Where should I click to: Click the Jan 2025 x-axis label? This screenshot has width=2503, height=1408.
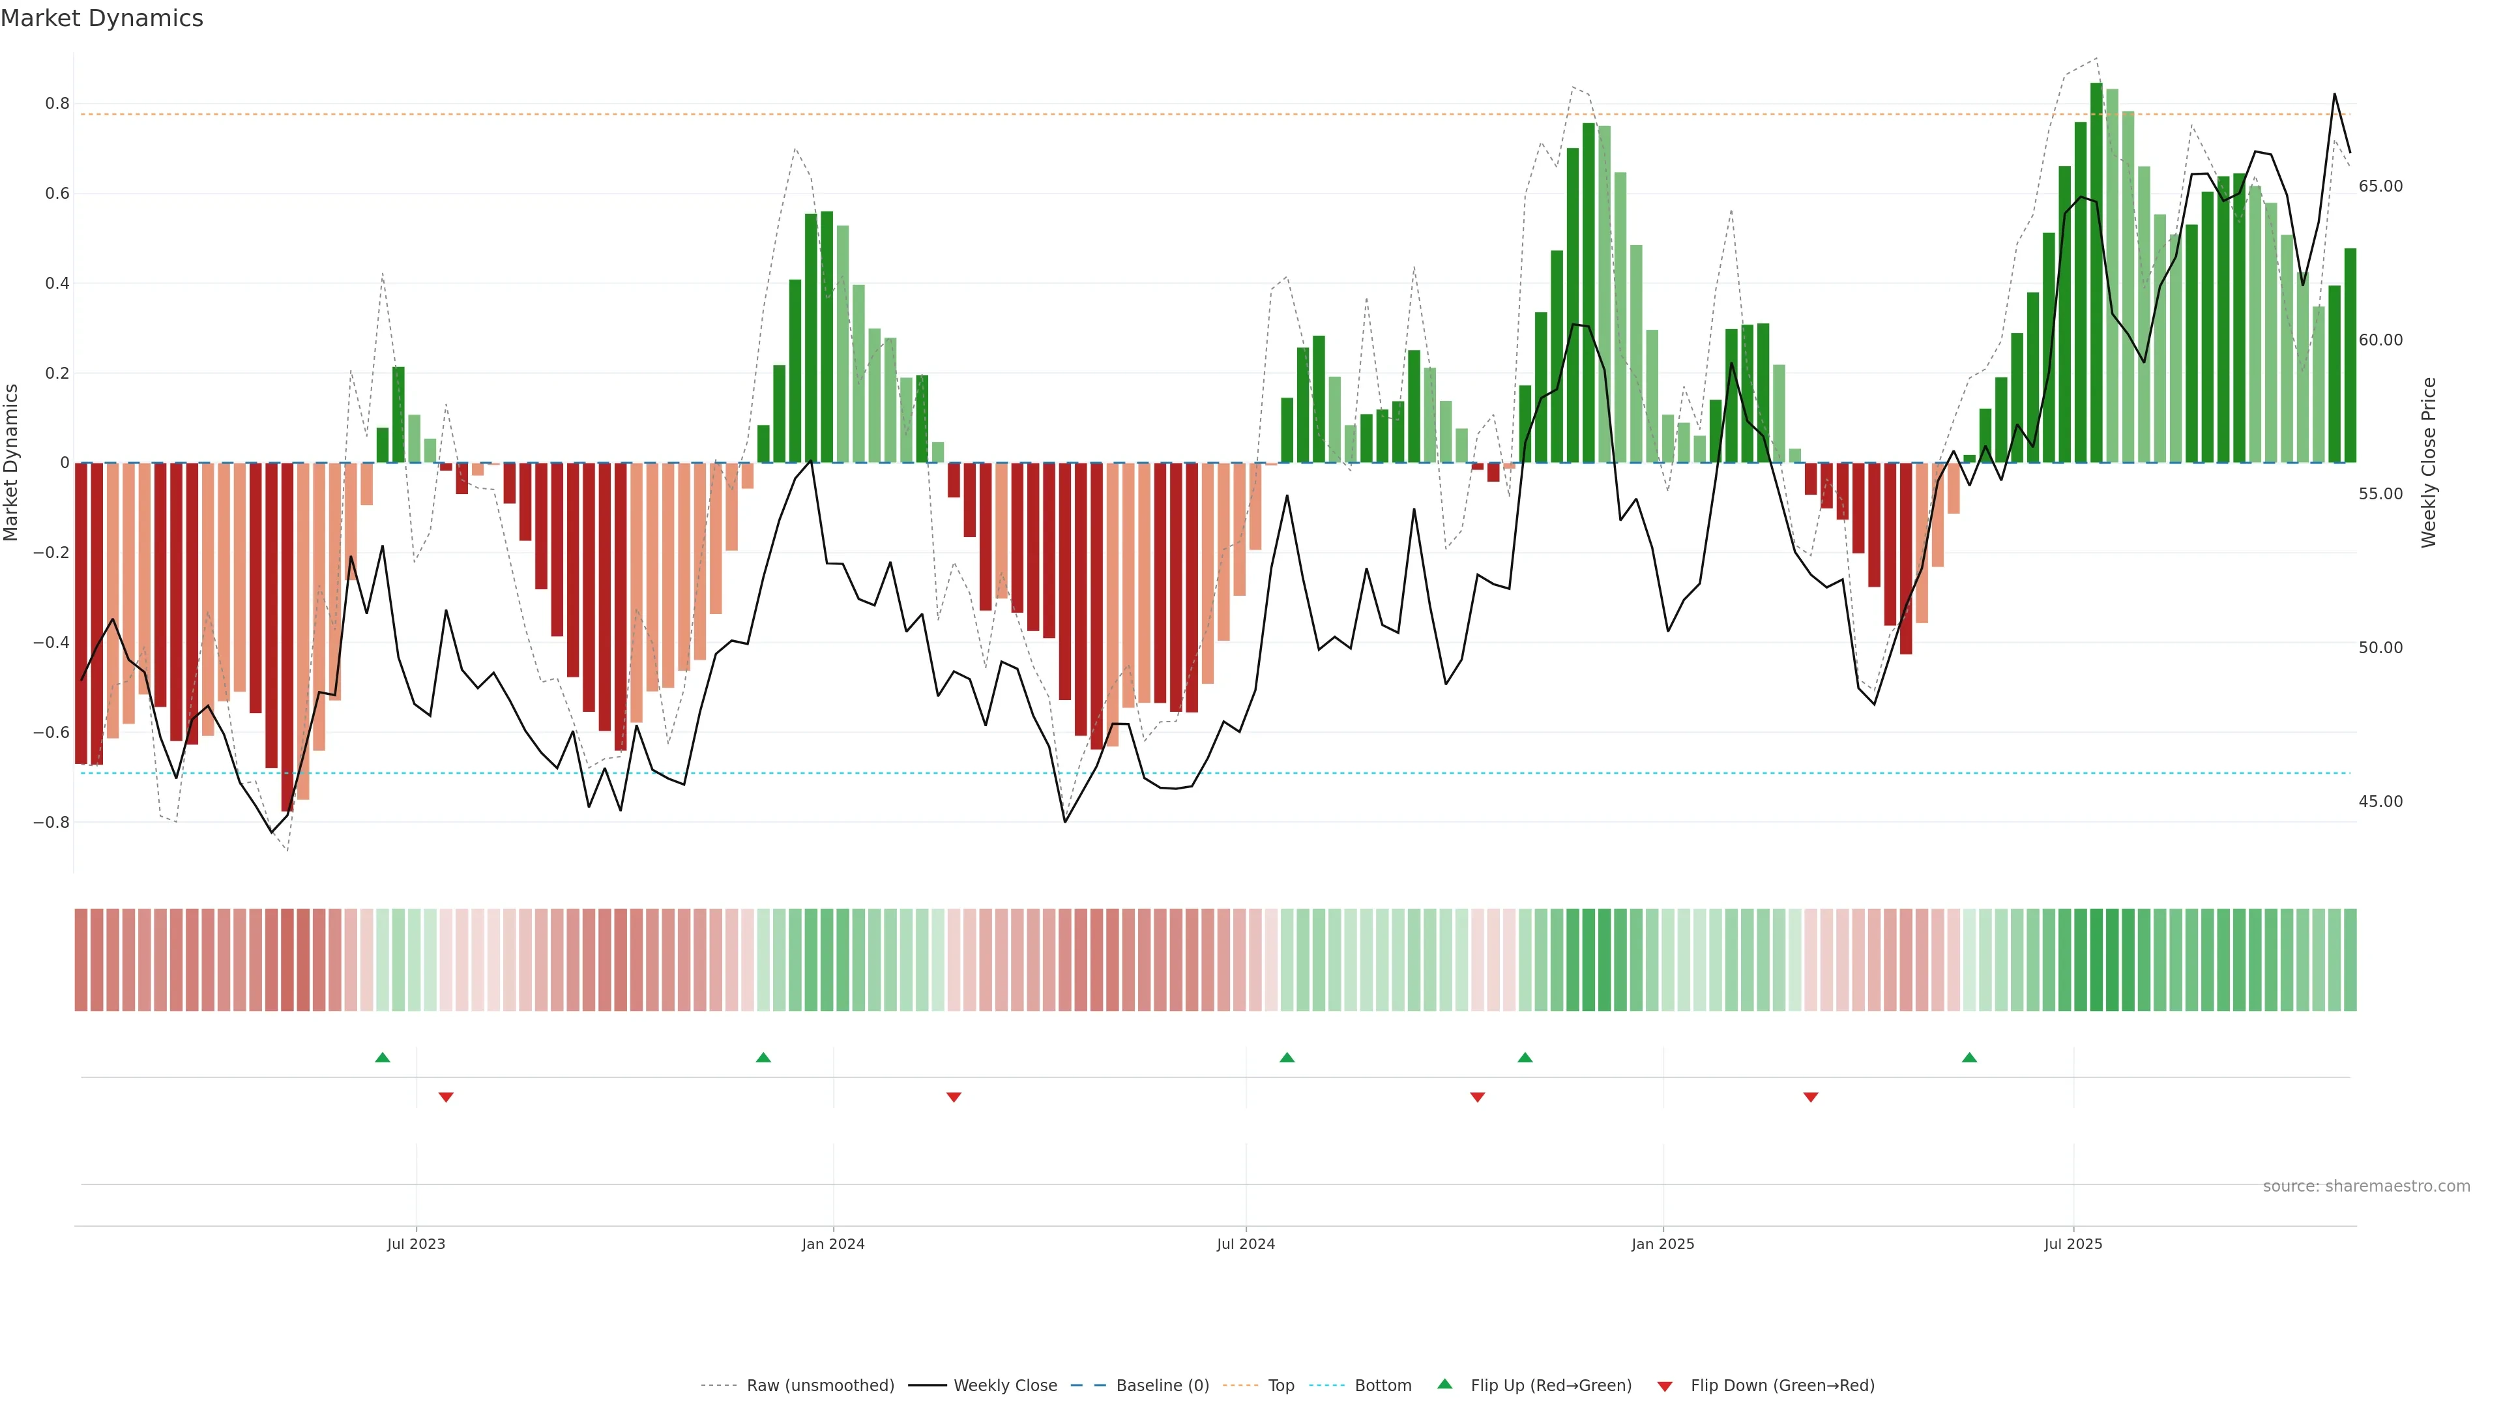tap(1663, 1244)
